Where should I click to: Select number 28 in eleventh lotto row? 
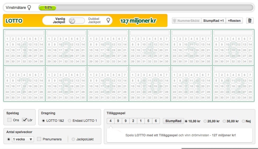click(208, 92)
